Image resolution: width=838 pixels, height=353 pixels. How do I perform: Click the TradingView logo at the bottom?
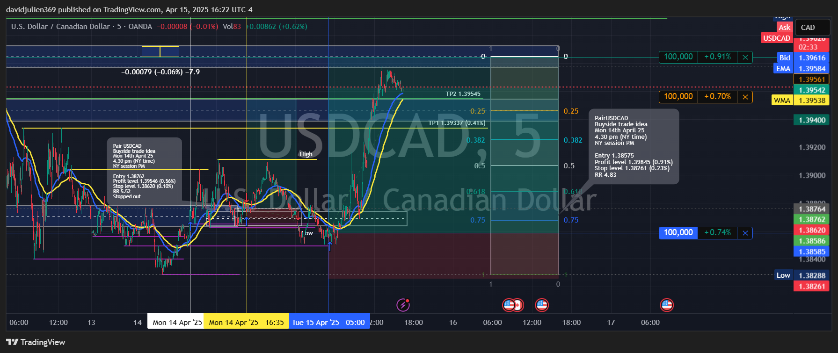pos(36,342)
